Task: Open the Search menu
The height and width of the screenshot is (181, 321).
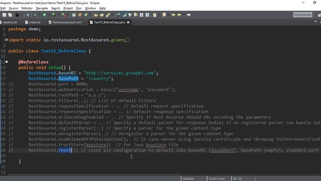Action: (56, 8)
